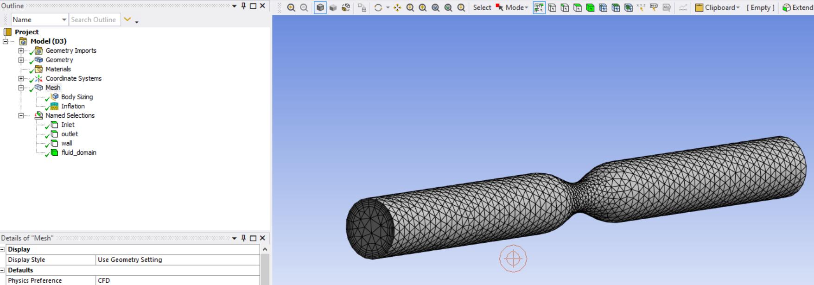Collapse the Display section in Details
The image size is (814, 285).
coord(2,249)
